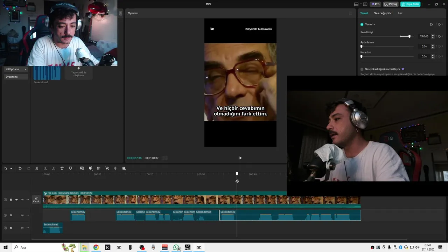The image size is (448, 252).
Task: Lock the Seslendirme2 audio track
Action: [11, 215]
